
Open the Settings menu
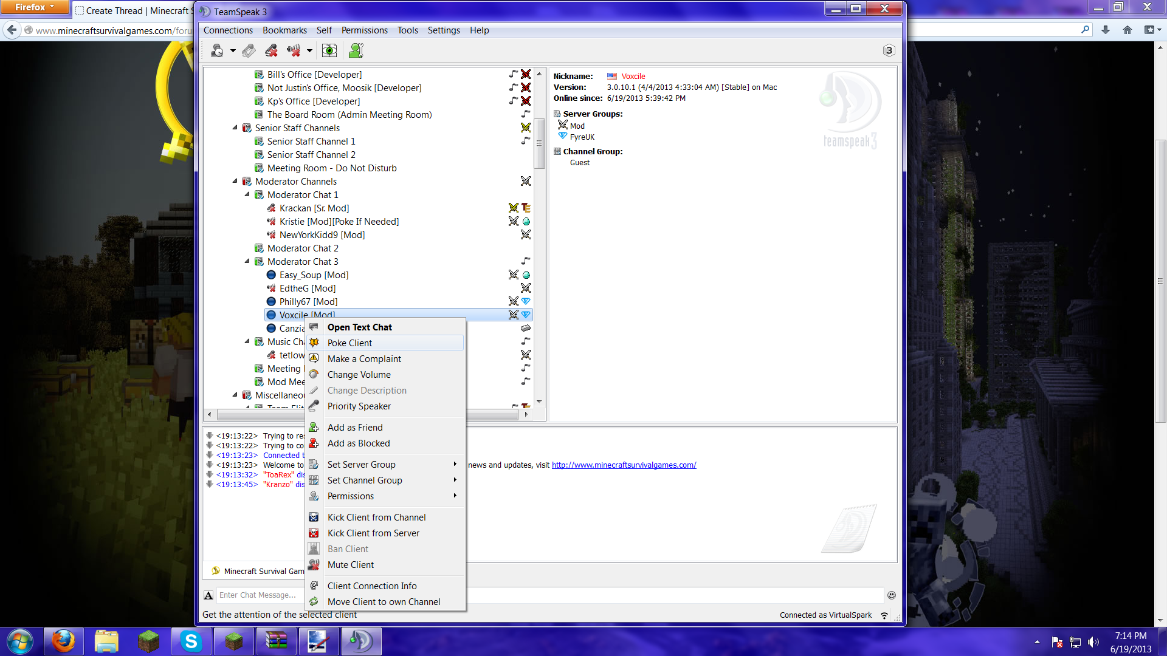pyautogui.click(x=444, y=30)
